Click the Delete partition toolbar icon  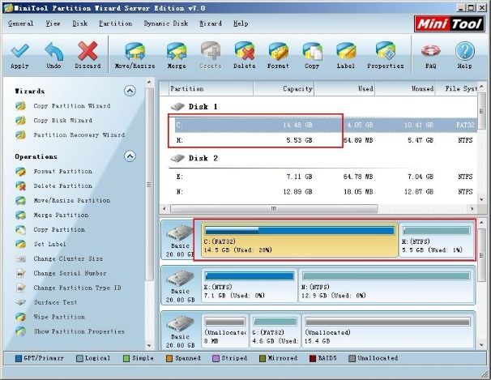point(244,51)
